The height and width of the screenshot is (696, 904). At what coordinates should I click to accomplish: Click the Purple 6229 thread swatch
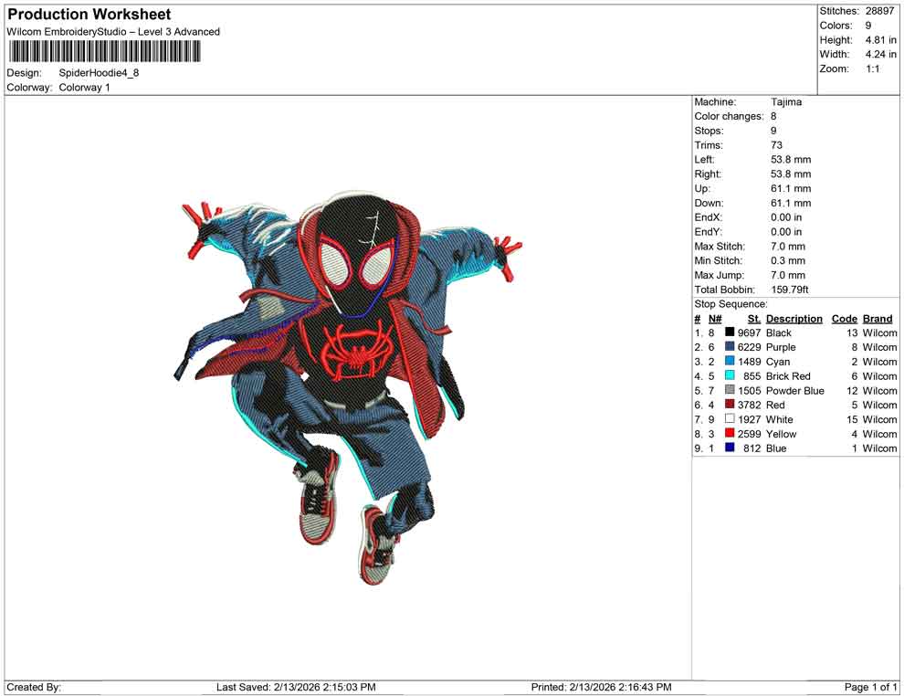[729, 347]
